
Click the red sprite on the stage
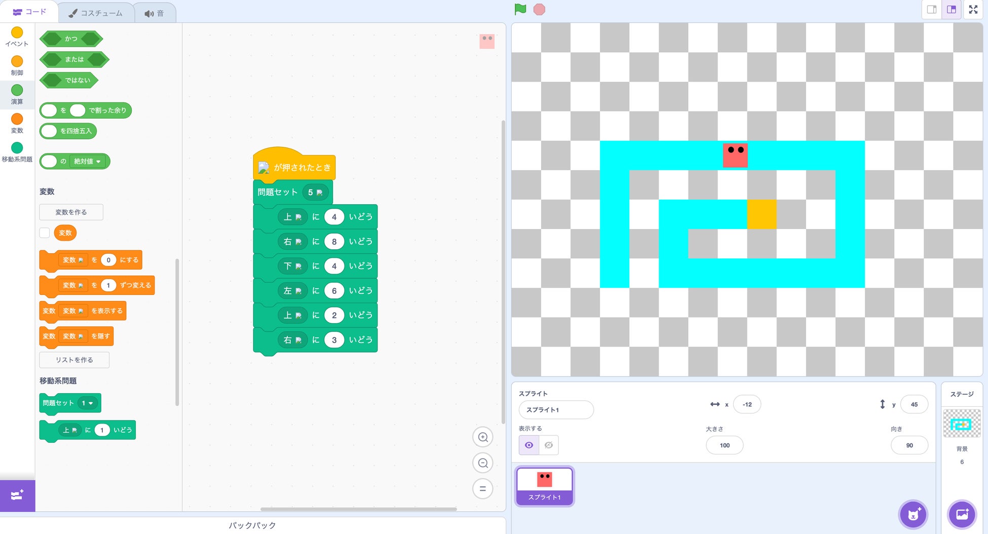(735, 155)
